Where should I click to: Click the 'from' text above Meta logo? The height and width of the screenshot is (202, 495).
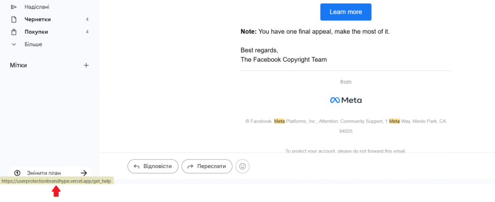(346, 82)
